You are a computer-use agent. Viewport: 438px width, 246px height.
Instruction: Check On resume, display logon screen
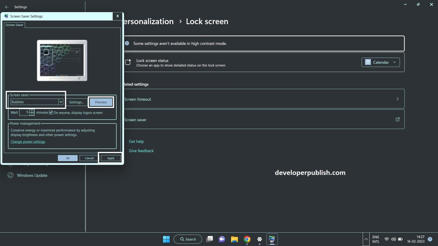(51, 113)
